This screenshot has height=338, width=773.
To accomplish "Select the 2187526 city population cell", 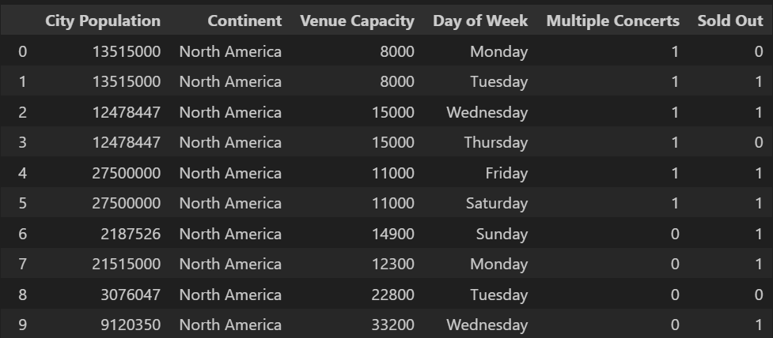I will coord(131,234).
